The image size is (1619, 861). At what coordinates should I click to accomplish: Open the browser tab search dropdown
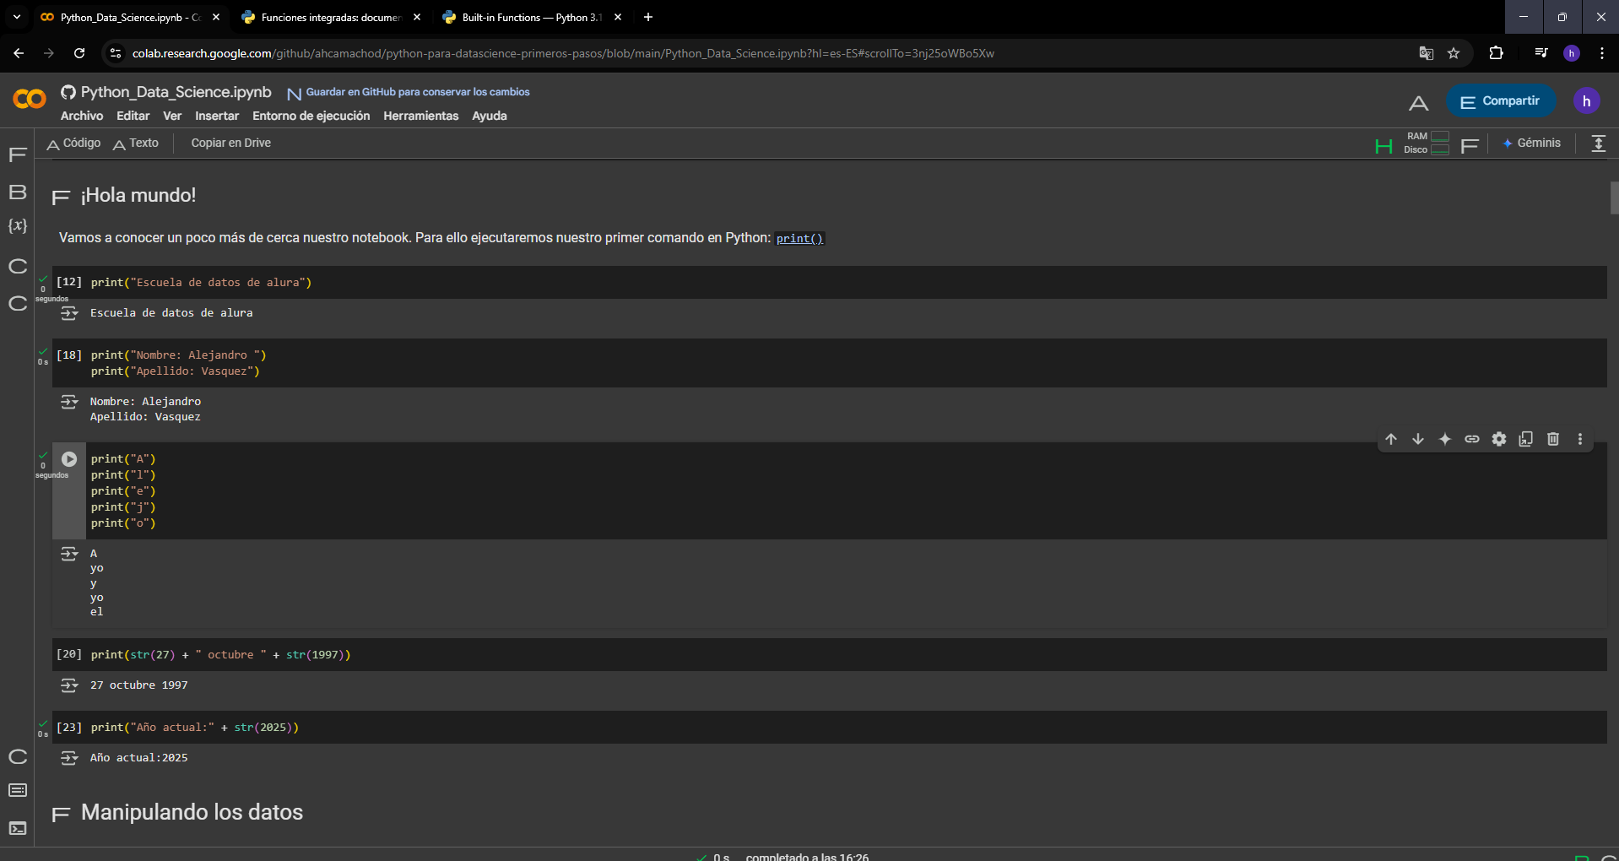pos(16,17)
